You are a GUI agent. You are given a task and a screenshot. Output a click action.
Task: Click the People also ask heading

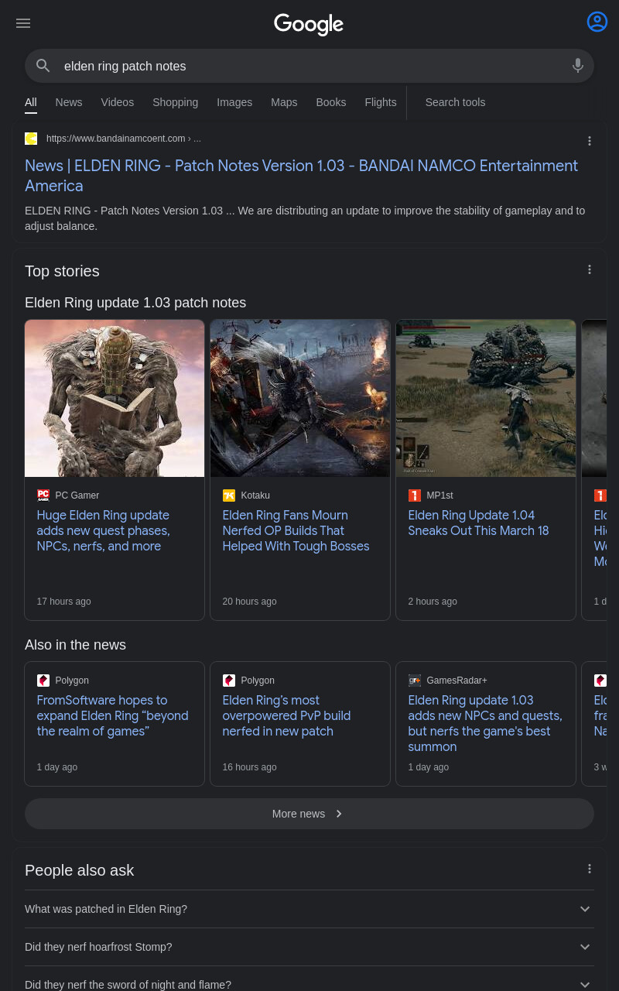click(79, 870)
